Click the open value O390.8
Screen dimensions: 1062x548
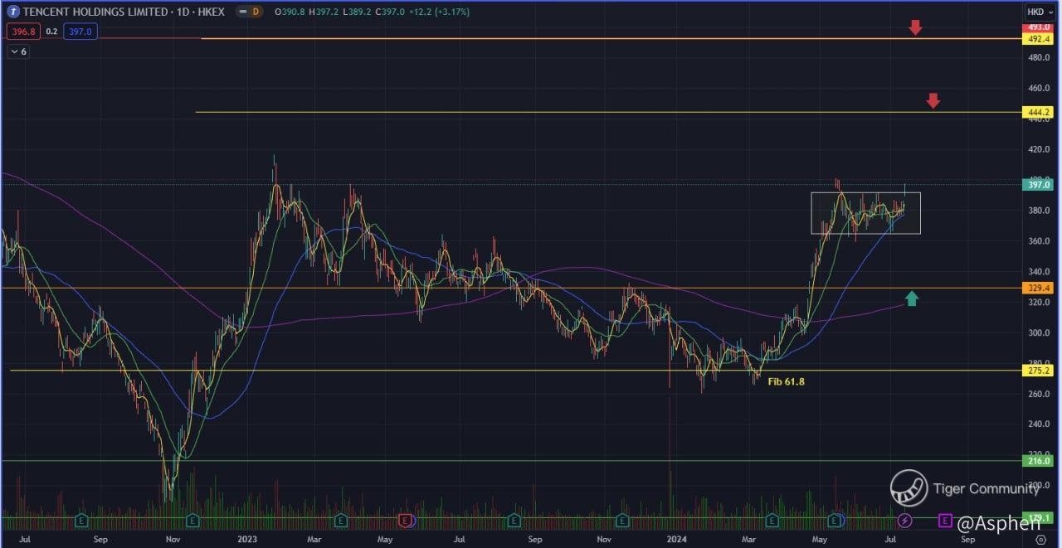pyautogui.click(x=289, y=12)
